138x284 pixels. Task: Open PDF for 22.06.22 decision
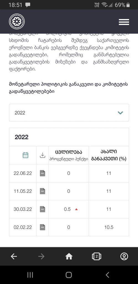[42, 173]
